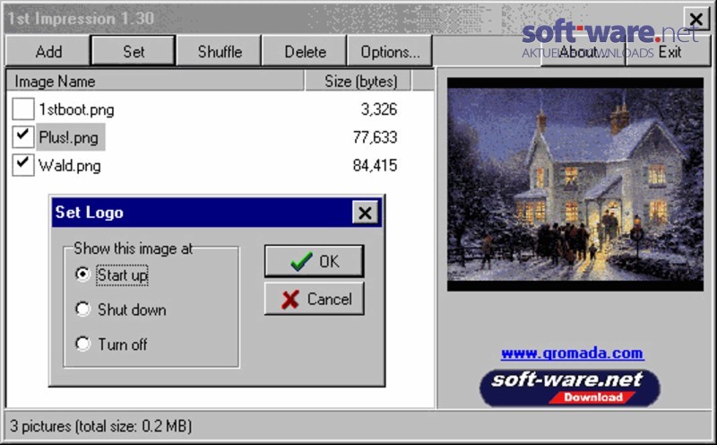Click the Add toolbar button

(48, 51)
